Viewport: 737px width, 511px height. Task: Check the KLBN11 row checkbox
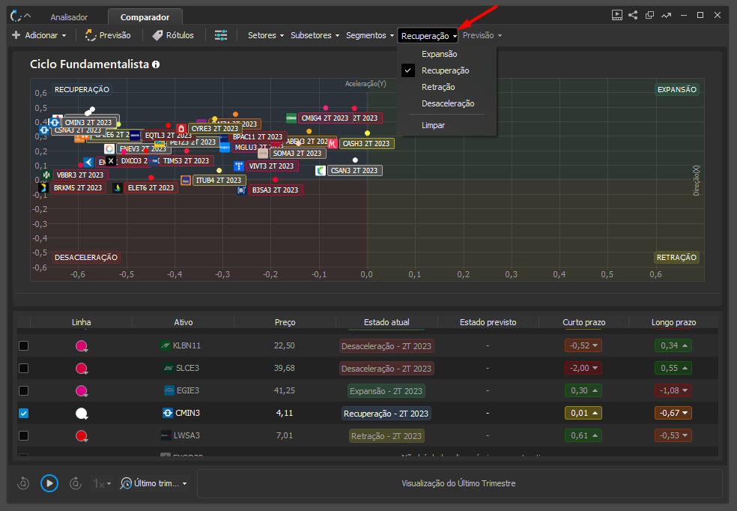tap(23, 345)
